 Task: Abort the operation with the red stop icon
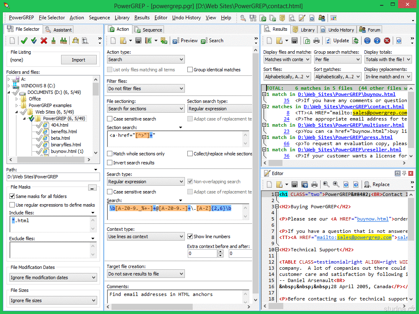click(x=387, y=41)
